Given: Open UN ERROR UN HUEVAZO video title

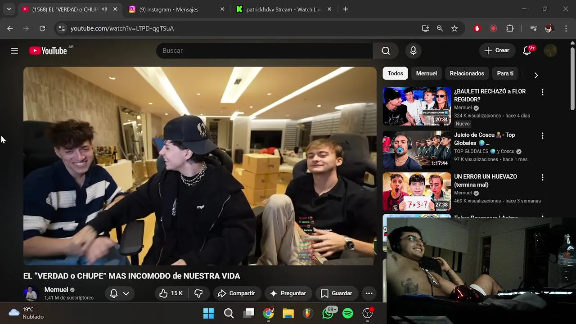Looking at the screenshot, I should coord(486,180).
